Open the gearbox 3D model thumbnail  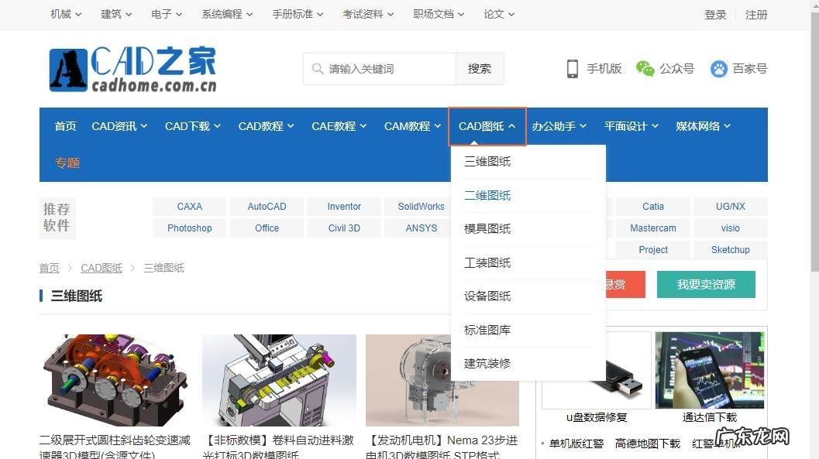115,379
